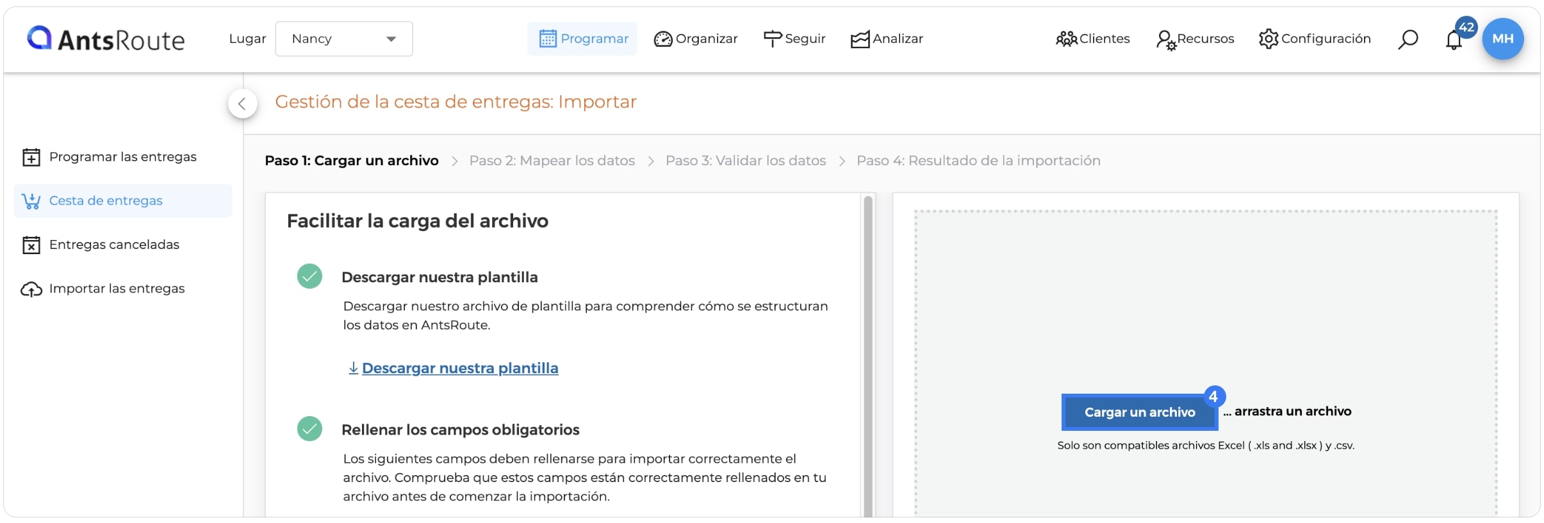Click the Programar calendar icon
This screenshot has height=523, width=1544.
[548, 39]
